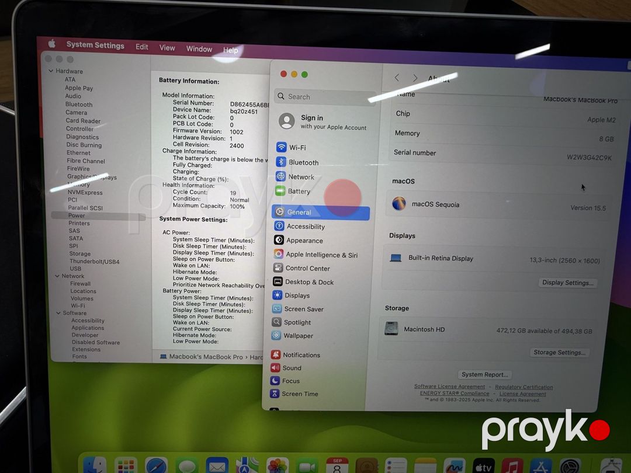Select Thunderbolt/USB4 in System Information
Viewport: 631px width, 473px height.
coord(94,262)
